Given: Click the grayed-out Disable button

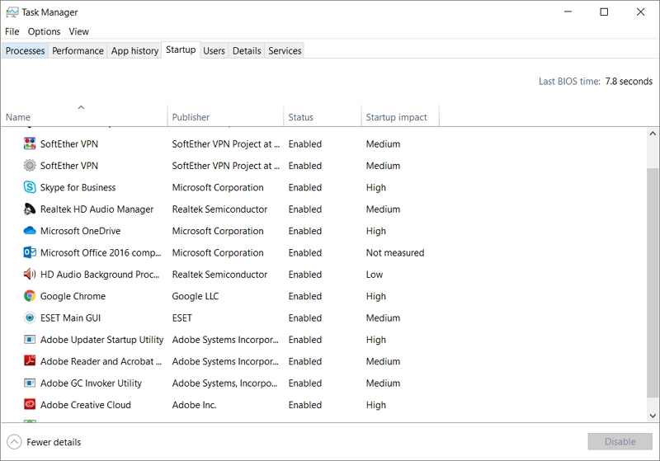Looking at the screenshot, I should pos(620,442).
